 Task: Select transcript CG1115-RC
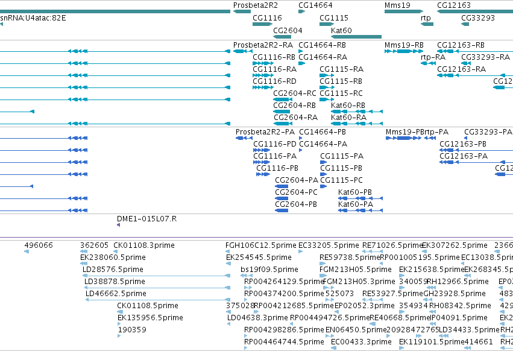[x=341, y=93]
